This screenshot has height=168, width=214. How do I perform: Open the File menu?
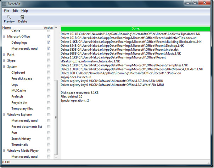tap(6, 11)
